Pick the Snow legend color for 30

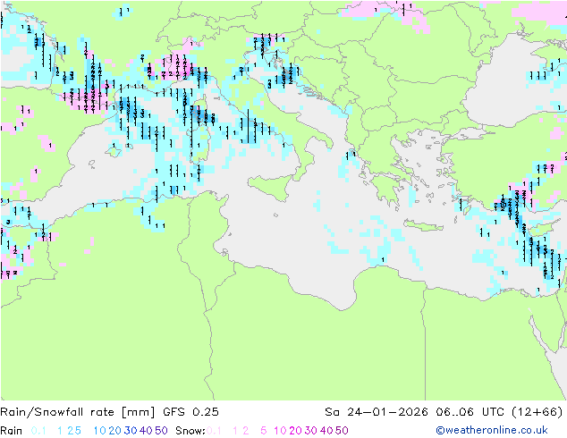311,431
